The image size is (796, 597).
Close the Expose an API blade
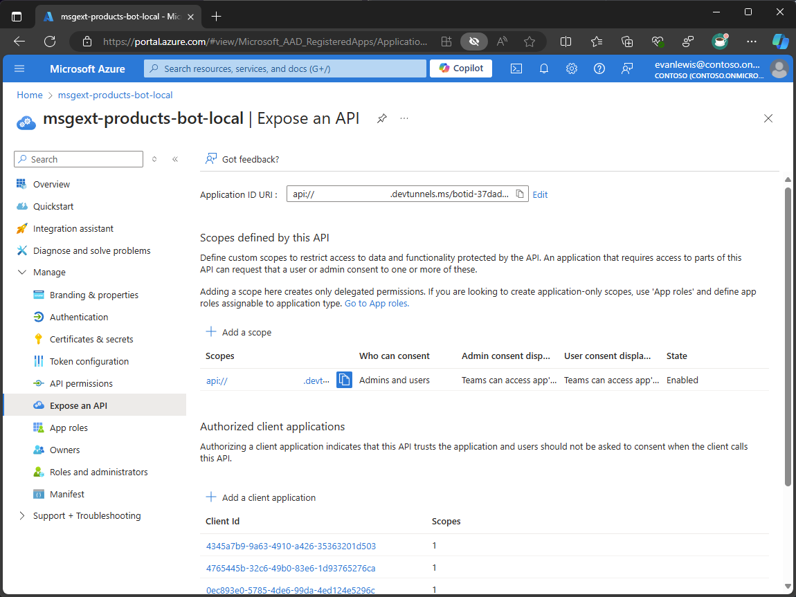(x=768, y=119)
